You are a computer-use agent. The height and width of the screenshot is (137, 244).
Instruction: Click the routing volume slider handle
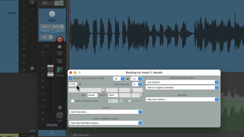[104, 90]
